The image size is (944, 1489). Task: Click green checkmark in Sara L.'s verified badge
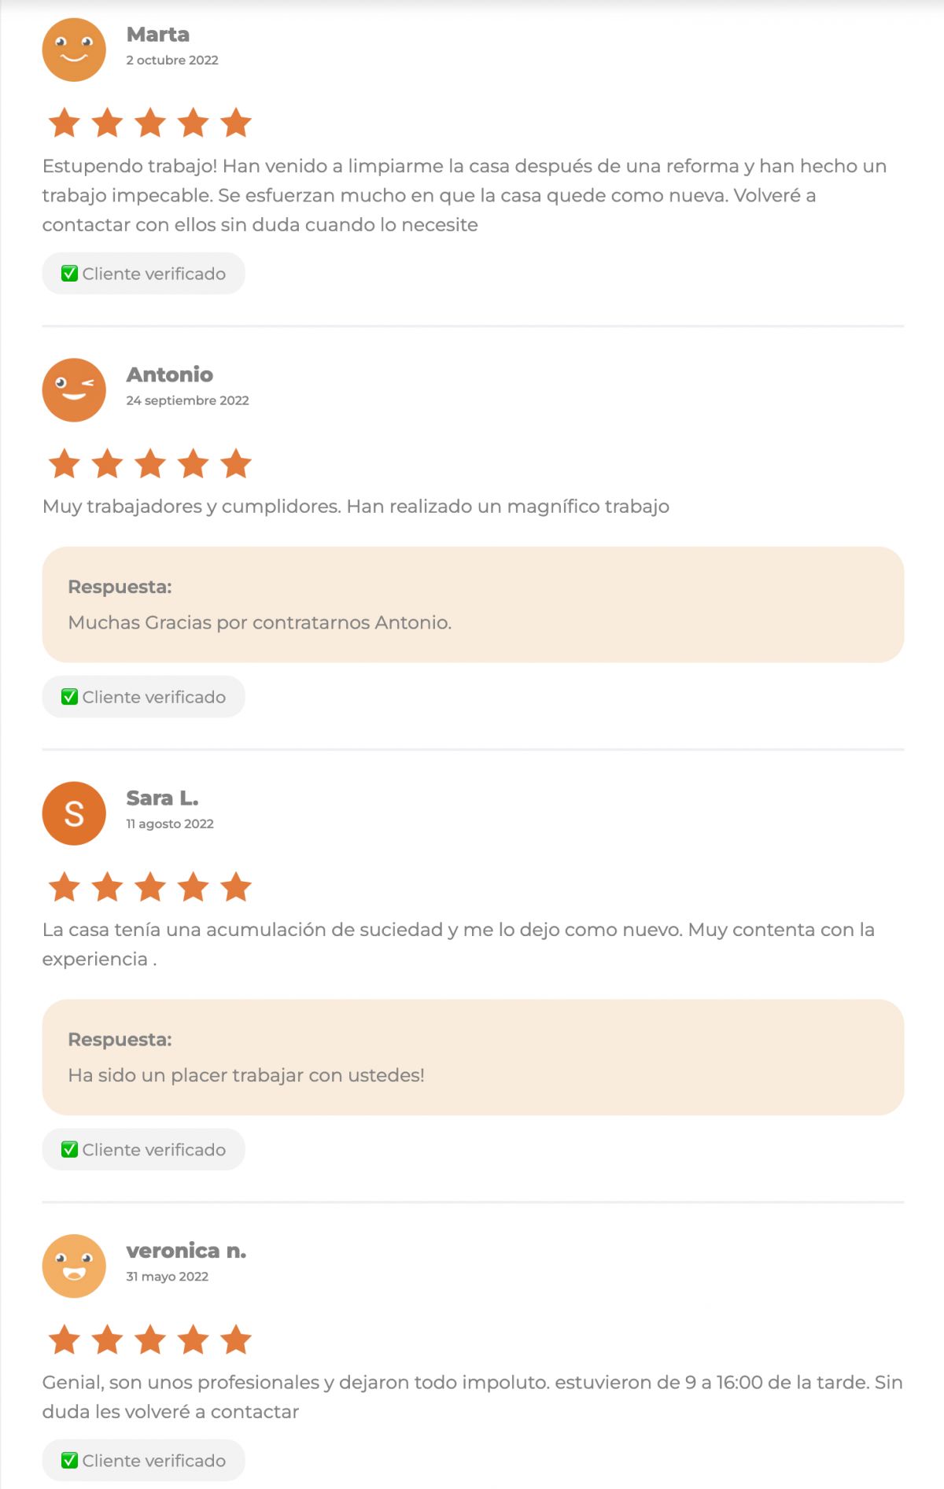click(70, 1150)
